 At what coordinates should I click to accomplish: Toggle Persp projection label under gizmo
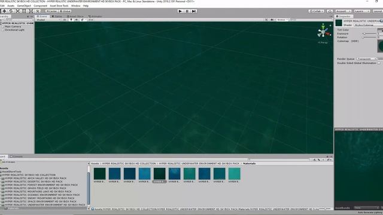[323, 42]
